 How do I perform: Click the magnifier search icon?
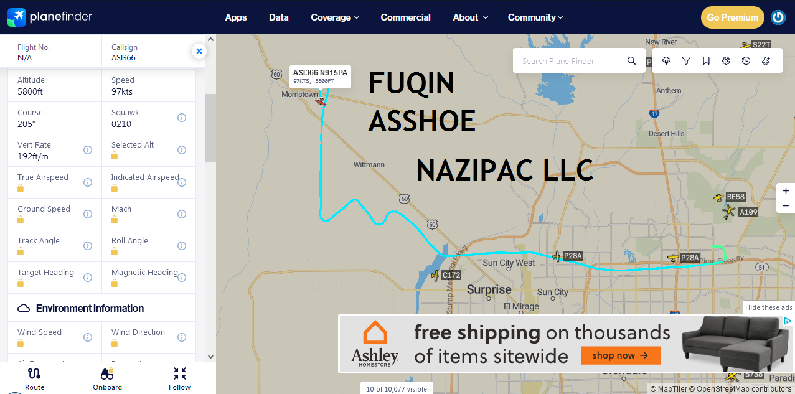[x=631, y=61]
